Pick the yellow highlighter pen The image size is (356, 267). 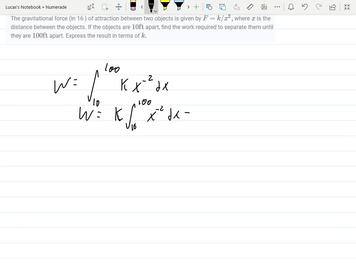click(x=165, y=6)
